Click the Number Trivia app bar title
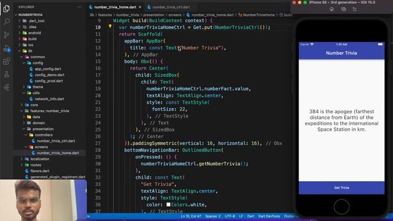Image resolution: width=393 pixels, height=221 pixels. point(341,53)
